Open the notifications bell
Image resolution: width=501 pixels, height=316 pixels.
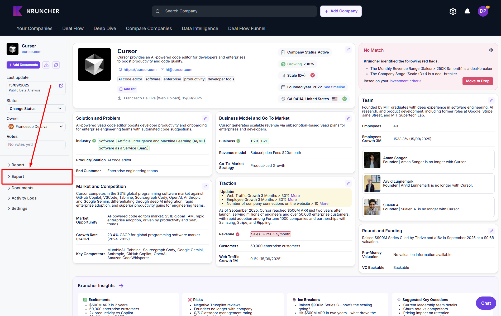(467, 11)
